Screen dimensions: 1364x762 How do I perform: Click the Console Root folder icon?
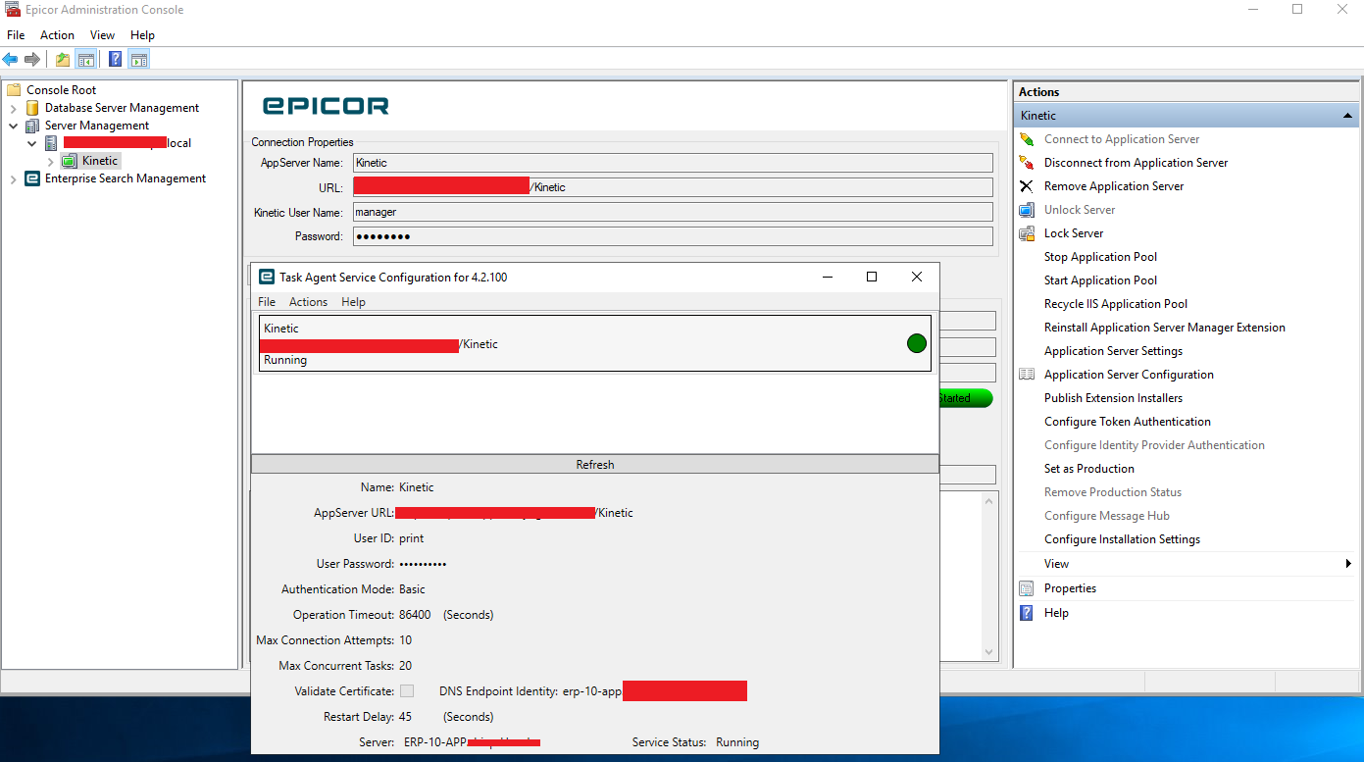pyautogui.click(x=14, y=90)
